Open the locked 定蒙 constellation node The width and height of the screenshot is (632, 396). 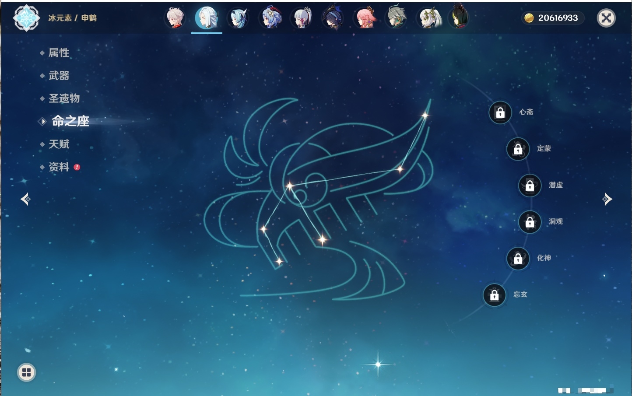tap(518, 149)
